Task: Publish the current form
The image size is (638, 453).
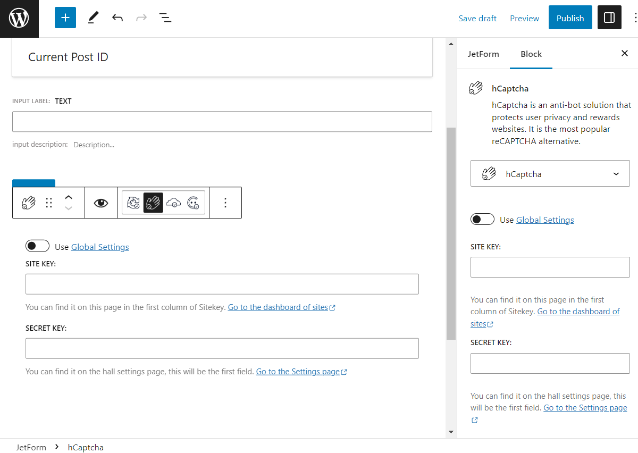Action: [x=570, y=17]
